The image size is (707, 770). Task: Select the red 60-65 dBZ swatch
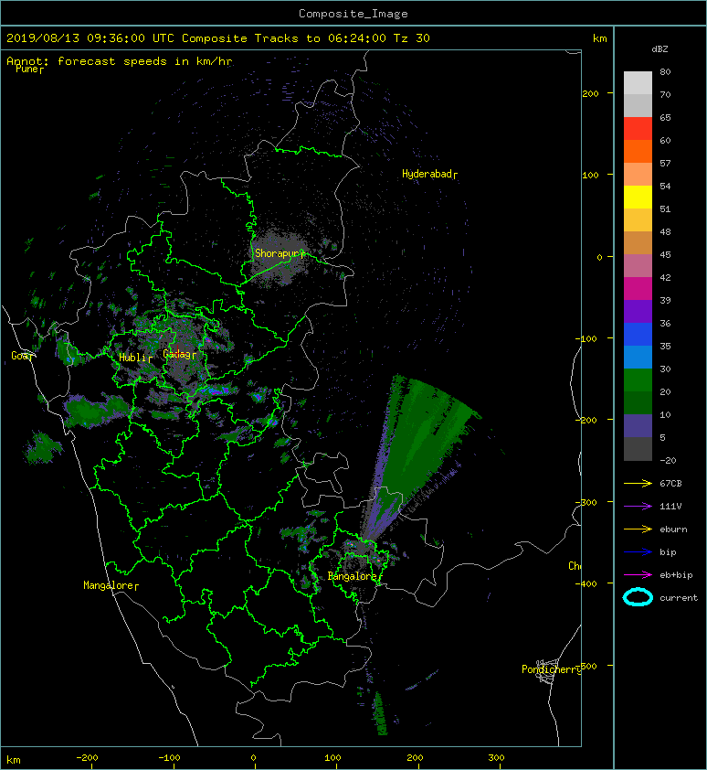[x=638, y=129]
